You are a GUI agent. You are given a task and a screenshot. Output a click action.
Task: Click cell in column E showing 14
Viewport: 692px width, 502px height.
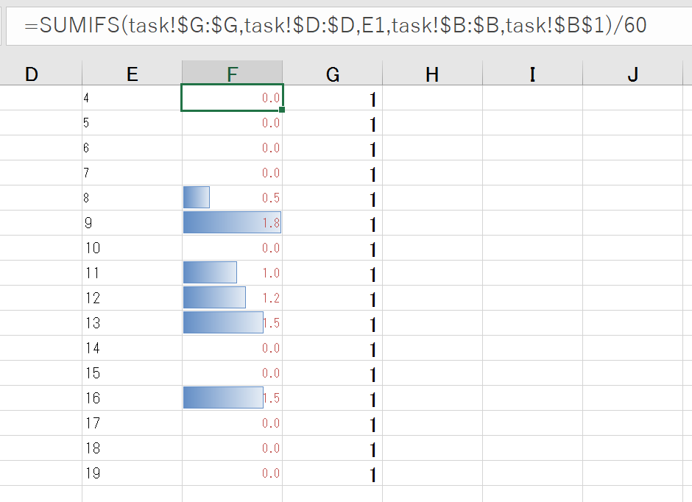coord(132,348)
